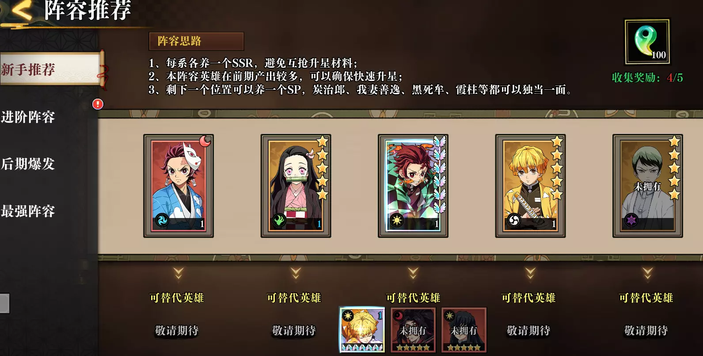Switch to the 最强阵容 tab

(28, 211)
